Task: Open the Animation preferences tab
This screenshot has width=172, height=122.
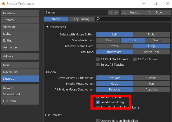Action: coord(20,47)
